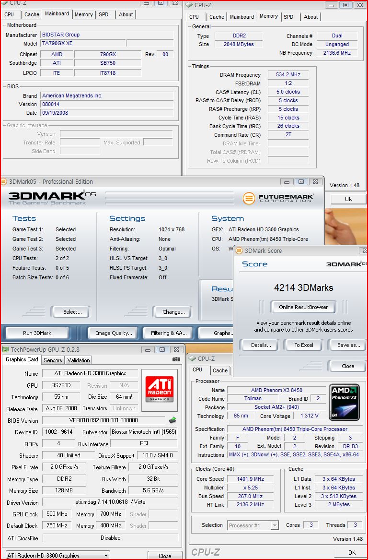This screenshot has width=368, height=560.
Task: Maximize the GPU-Z window
Action: coord(162,349)
